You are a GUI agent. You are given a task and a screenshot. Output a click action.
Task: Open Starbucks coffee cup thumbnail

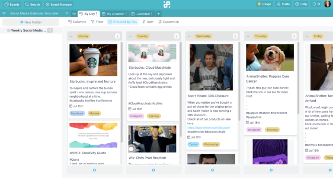point(93,60)
